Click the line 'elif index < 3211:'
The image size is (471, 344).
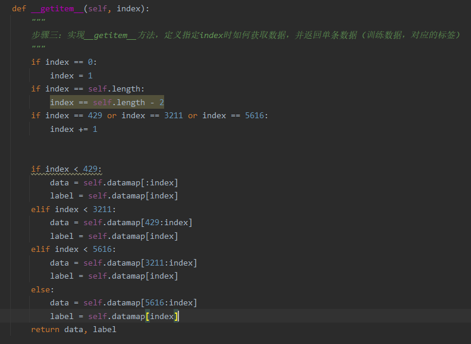pos(73,209)
